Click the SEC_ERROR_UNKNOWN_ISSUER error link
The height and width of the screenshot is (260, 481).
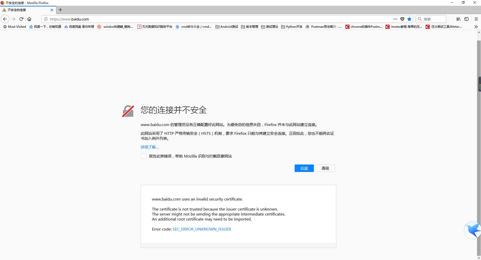[x=202, y=229]
